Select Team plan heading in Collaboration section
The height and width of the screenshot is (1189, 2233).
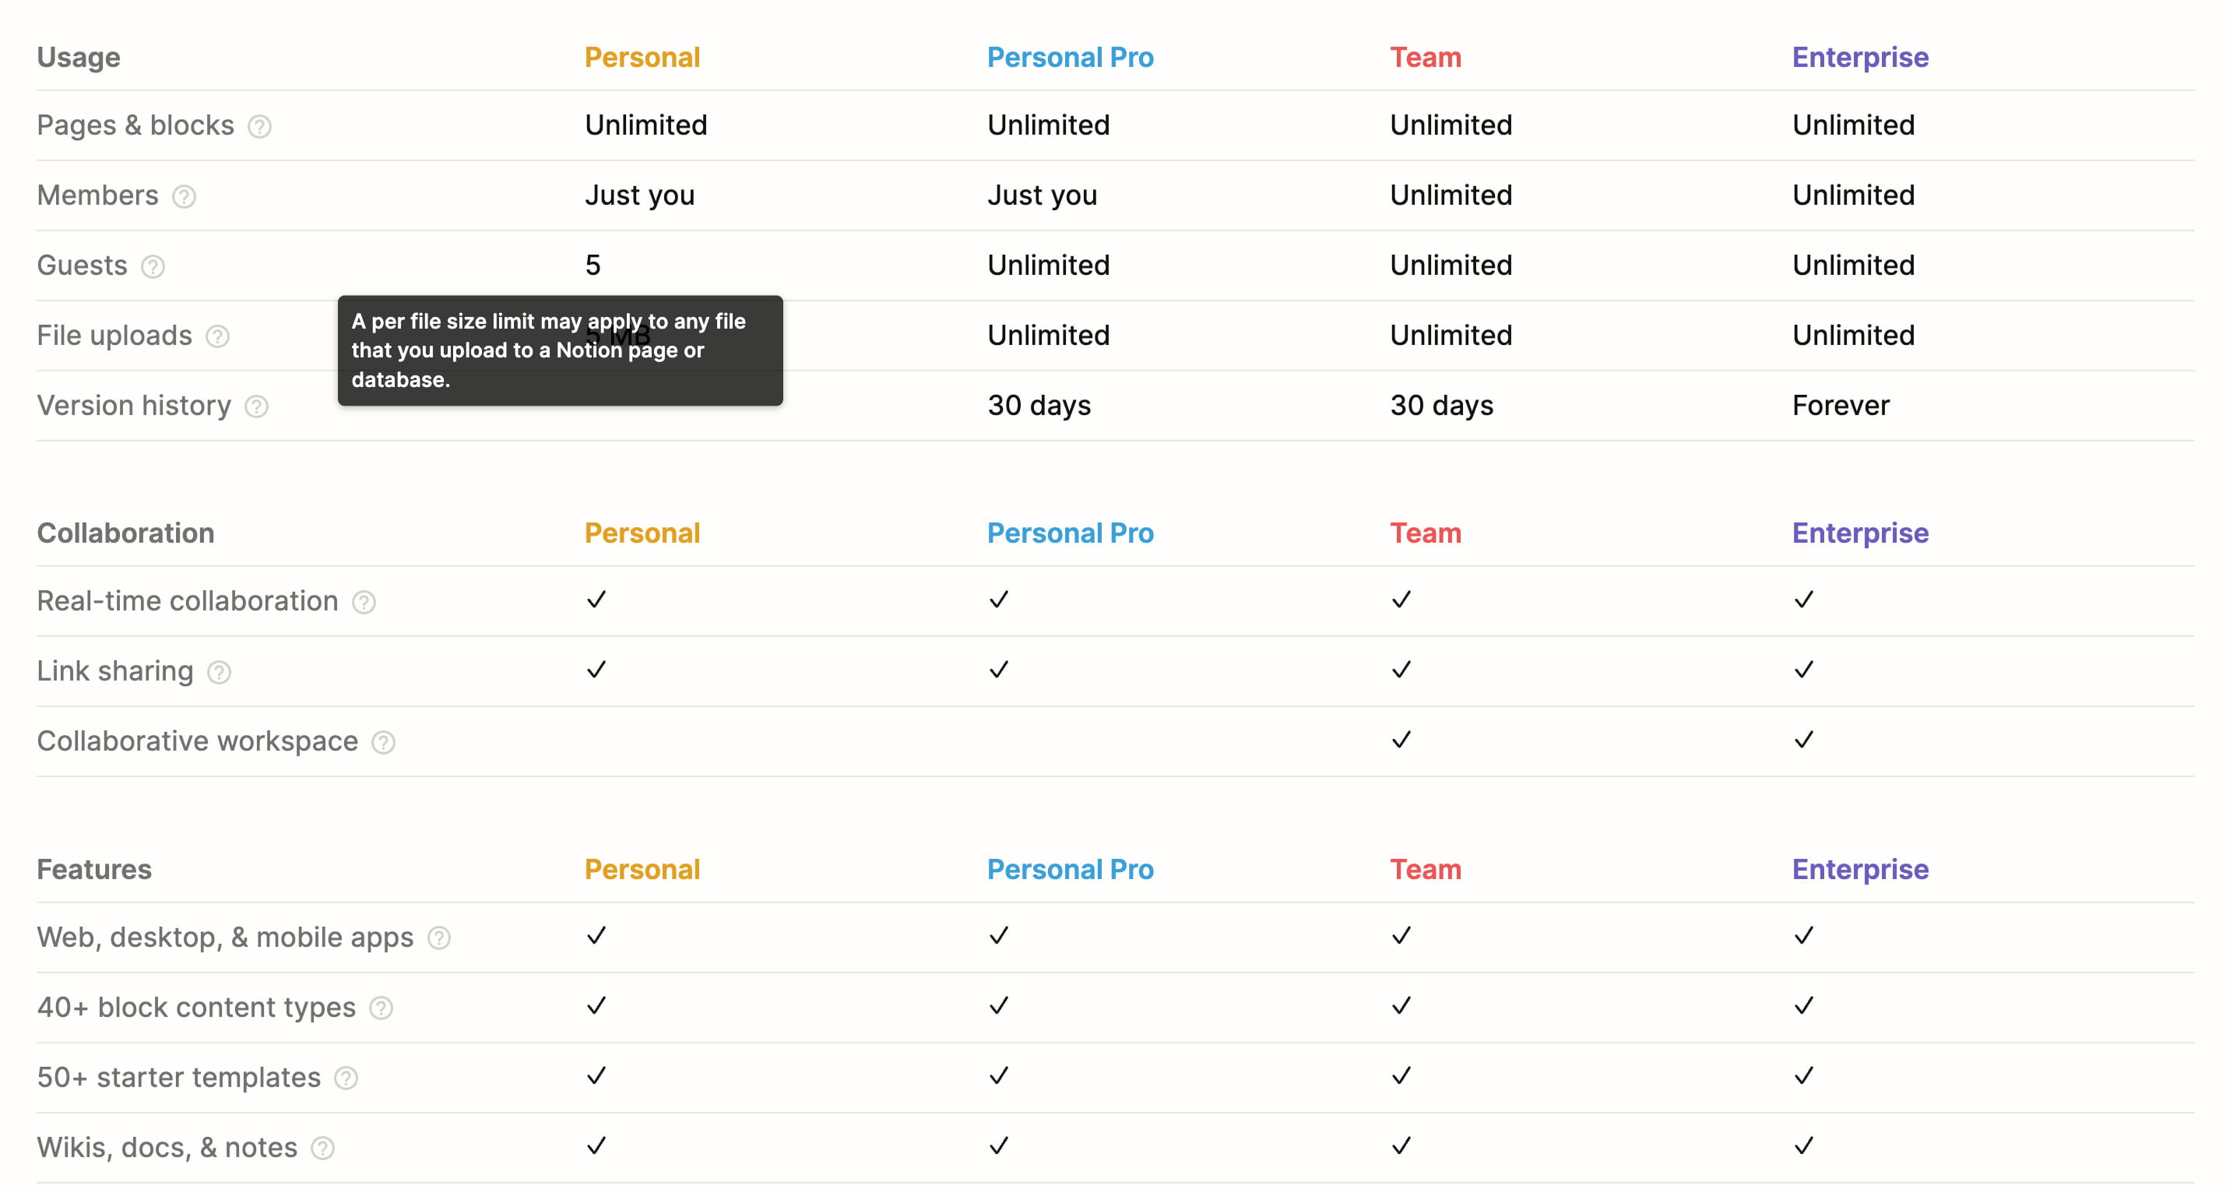1425,533
